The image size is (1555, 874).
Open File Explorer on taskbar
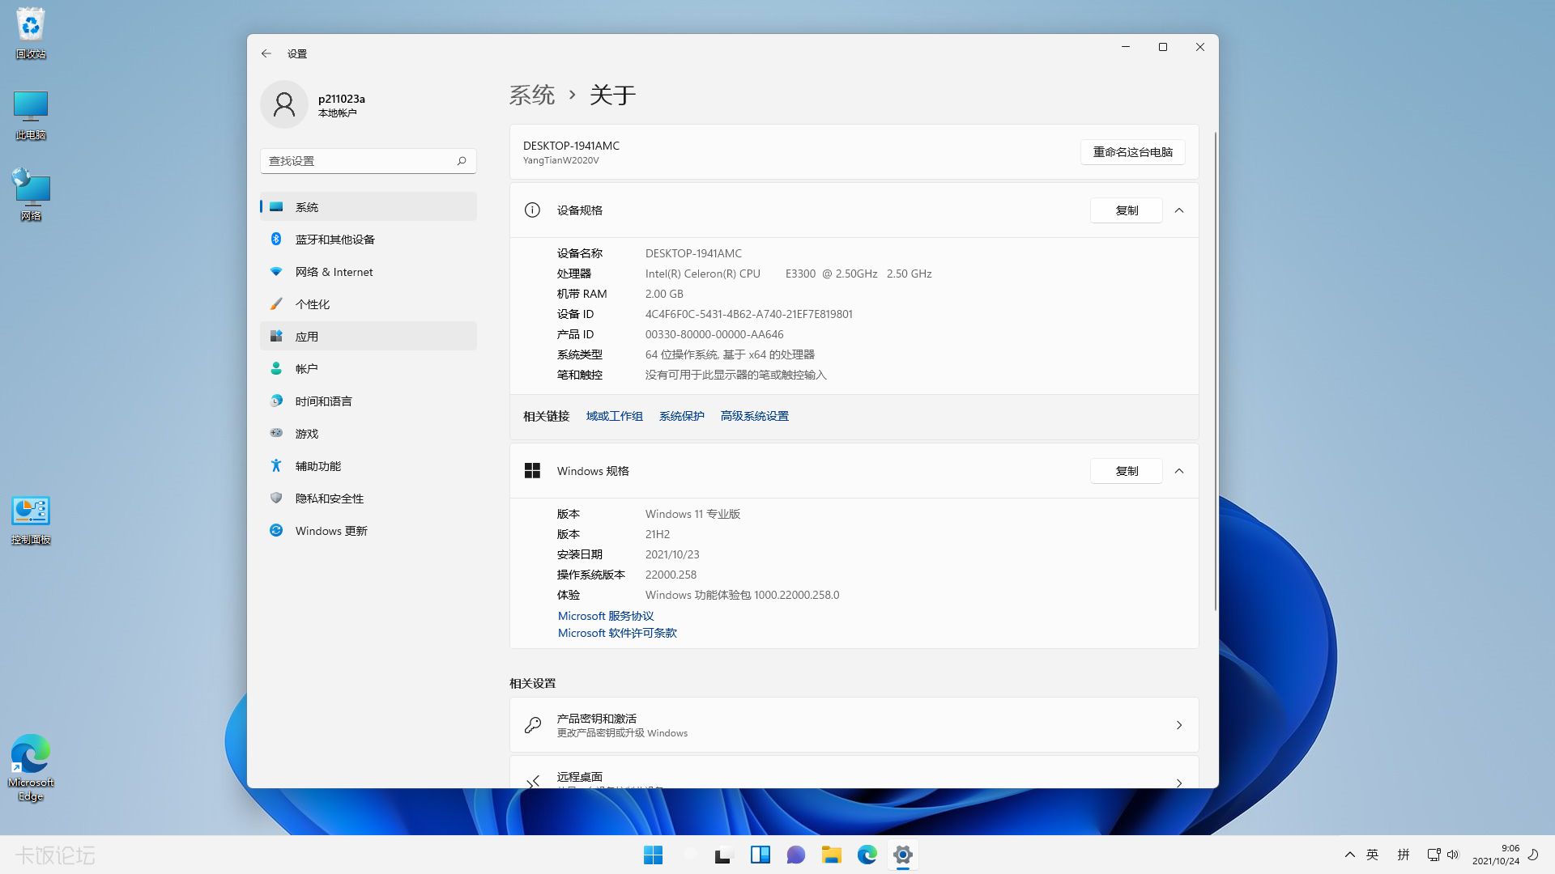832,855
